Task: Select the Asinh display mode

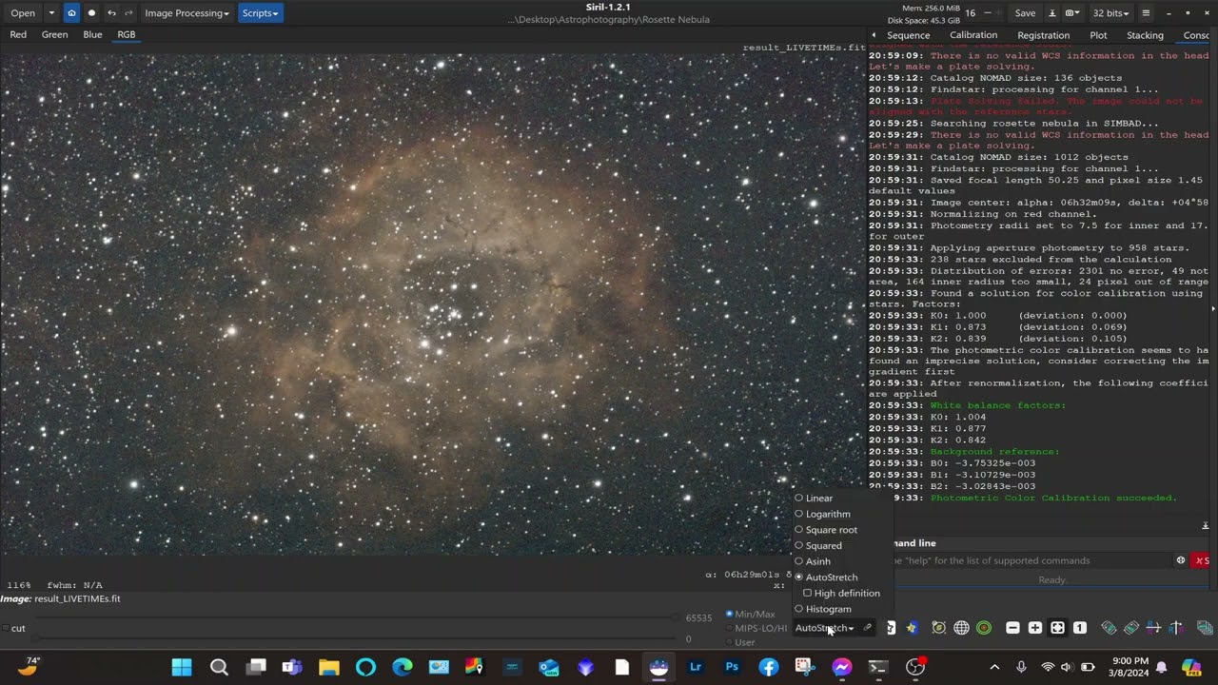Action: click(813, 561)
